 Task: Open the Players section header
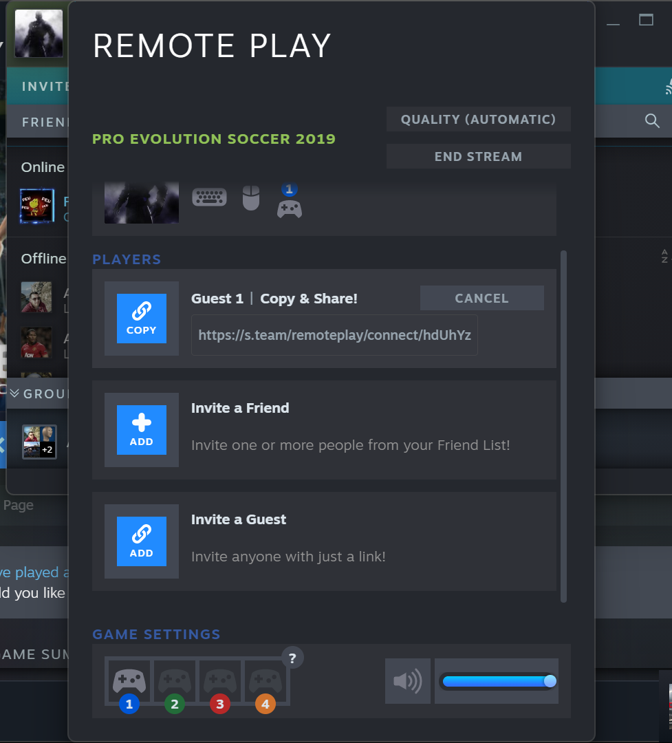[127, 259]
